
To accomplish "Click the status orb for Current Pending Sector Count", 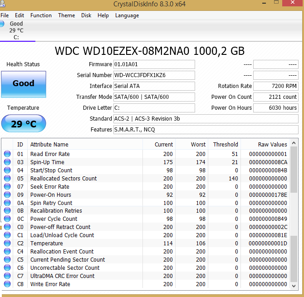I will click(7, 259).
